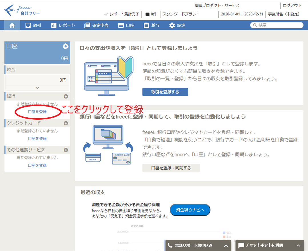
Task: Click the home icon in the navigation bar
Action: (12, 25)
